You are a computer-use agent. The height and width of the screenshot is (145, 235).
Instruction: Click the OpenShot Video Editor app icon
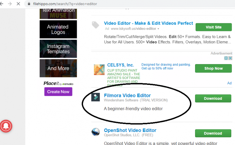tap(96, 132)
